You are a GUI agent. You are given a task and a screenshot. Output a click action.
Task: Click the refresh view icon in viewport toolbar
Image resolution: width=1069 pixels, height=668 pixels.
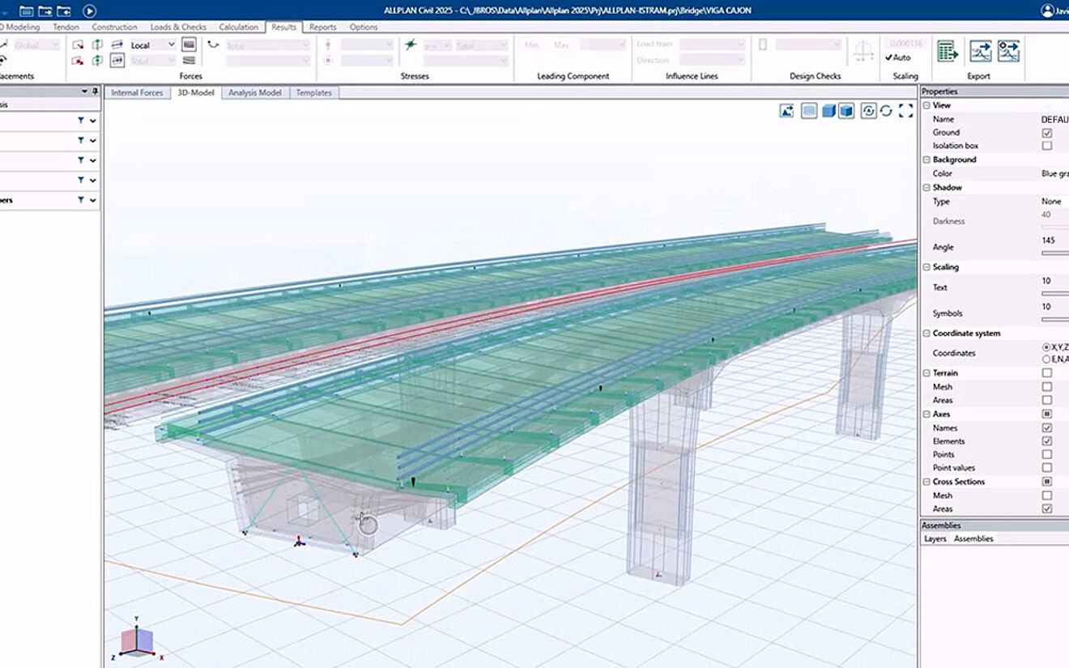coord(886,111)
